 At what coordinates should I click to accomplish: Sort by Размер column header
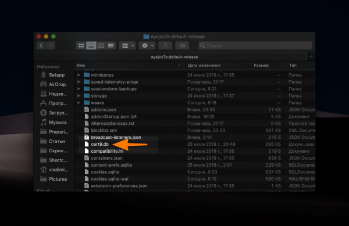coord(261,65)
